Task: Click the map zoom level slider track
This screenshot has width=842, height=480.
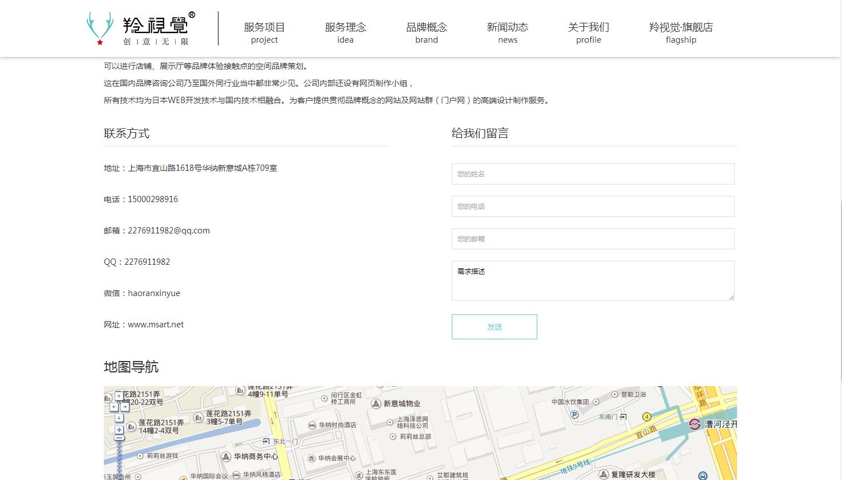Action: point(119,458)
